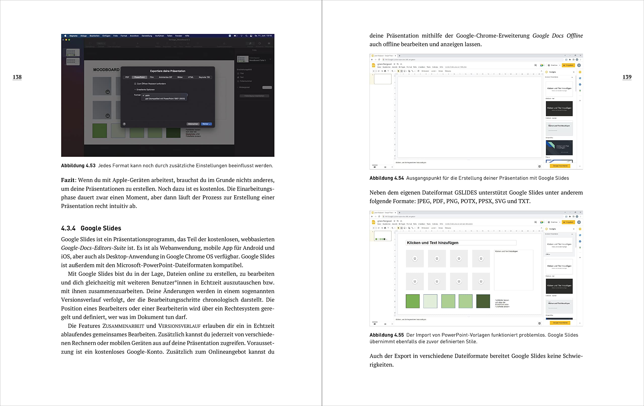This screenshot has width=644, height=406.
Task: Switch to the Animiertes GIF export tab
Action: [x=166, y=77]
